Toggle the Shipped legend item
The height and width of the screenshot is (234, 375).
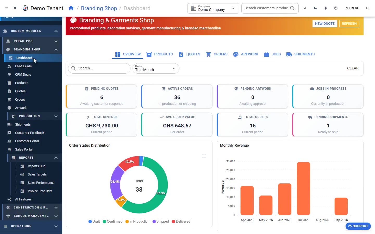[x=161, y=222]
